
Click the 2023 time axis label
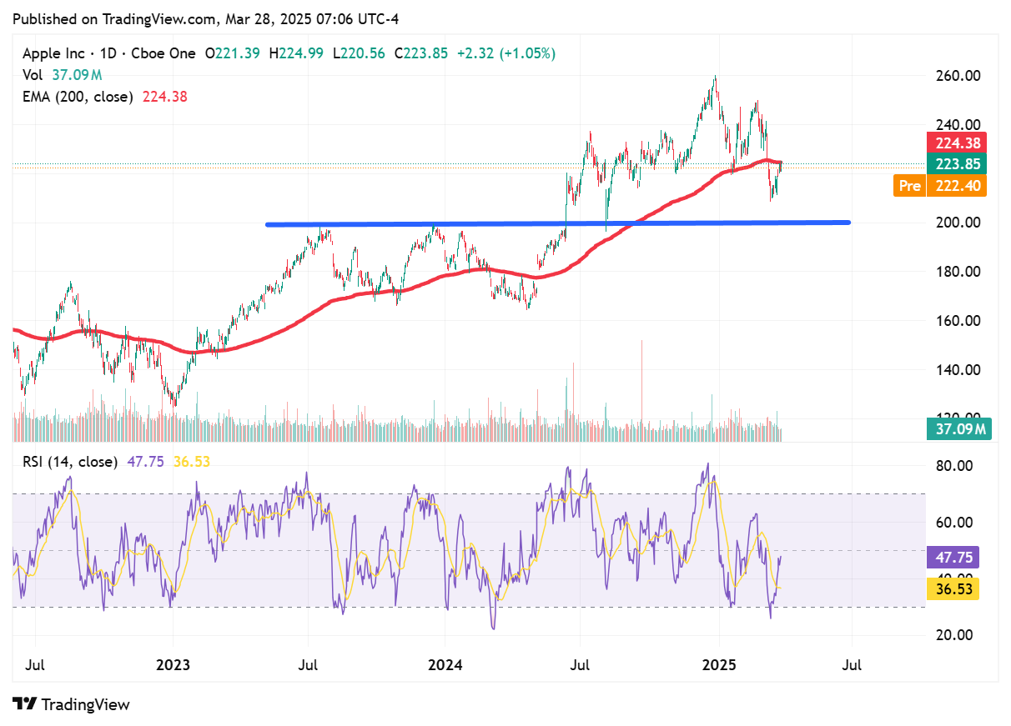[x=174, y=666]
